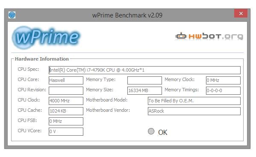Click the 'CPU Core:' label

click(28, 79)
